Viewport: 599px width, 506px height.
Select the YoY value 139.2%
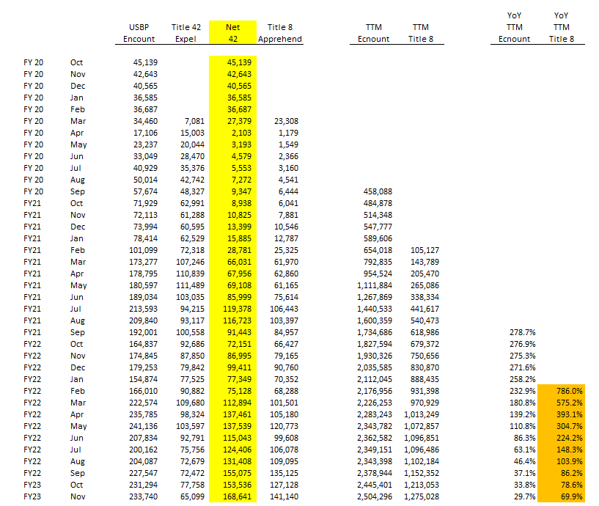[x=523, y=414]
